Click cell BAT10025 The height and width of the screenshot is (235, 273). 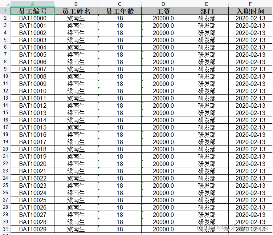pyautogui.click(x=33, y=200)
